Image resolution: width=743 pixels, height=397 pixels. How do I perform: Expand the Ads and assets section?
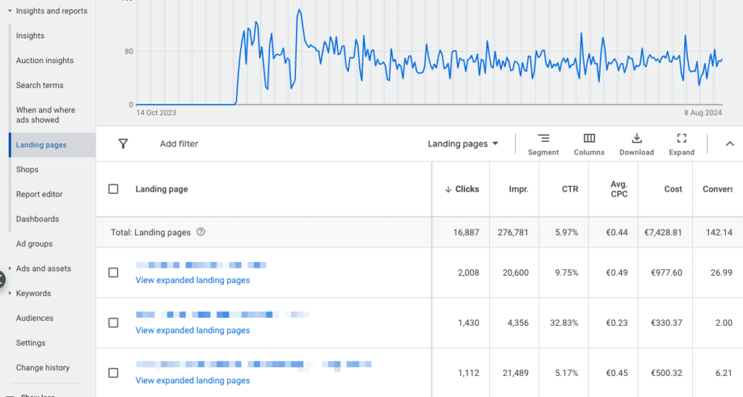[9, 268]
